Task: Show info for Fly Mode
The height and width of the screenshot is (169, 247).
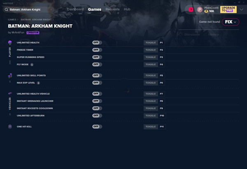Action: click(32, 65)
